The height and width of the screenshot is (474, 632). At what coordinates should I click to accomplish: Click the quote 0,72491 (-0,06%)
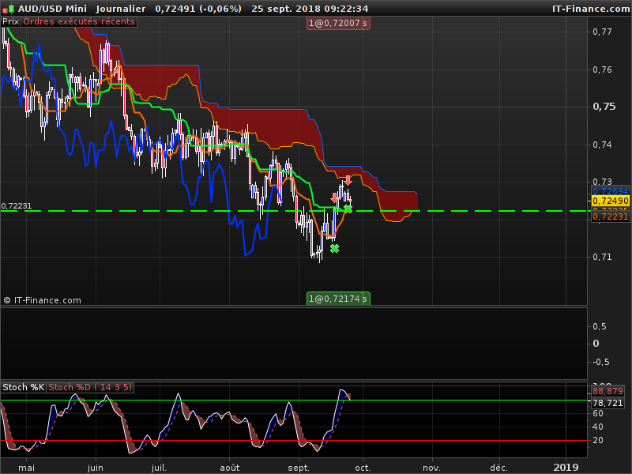(x=198, y=9)
